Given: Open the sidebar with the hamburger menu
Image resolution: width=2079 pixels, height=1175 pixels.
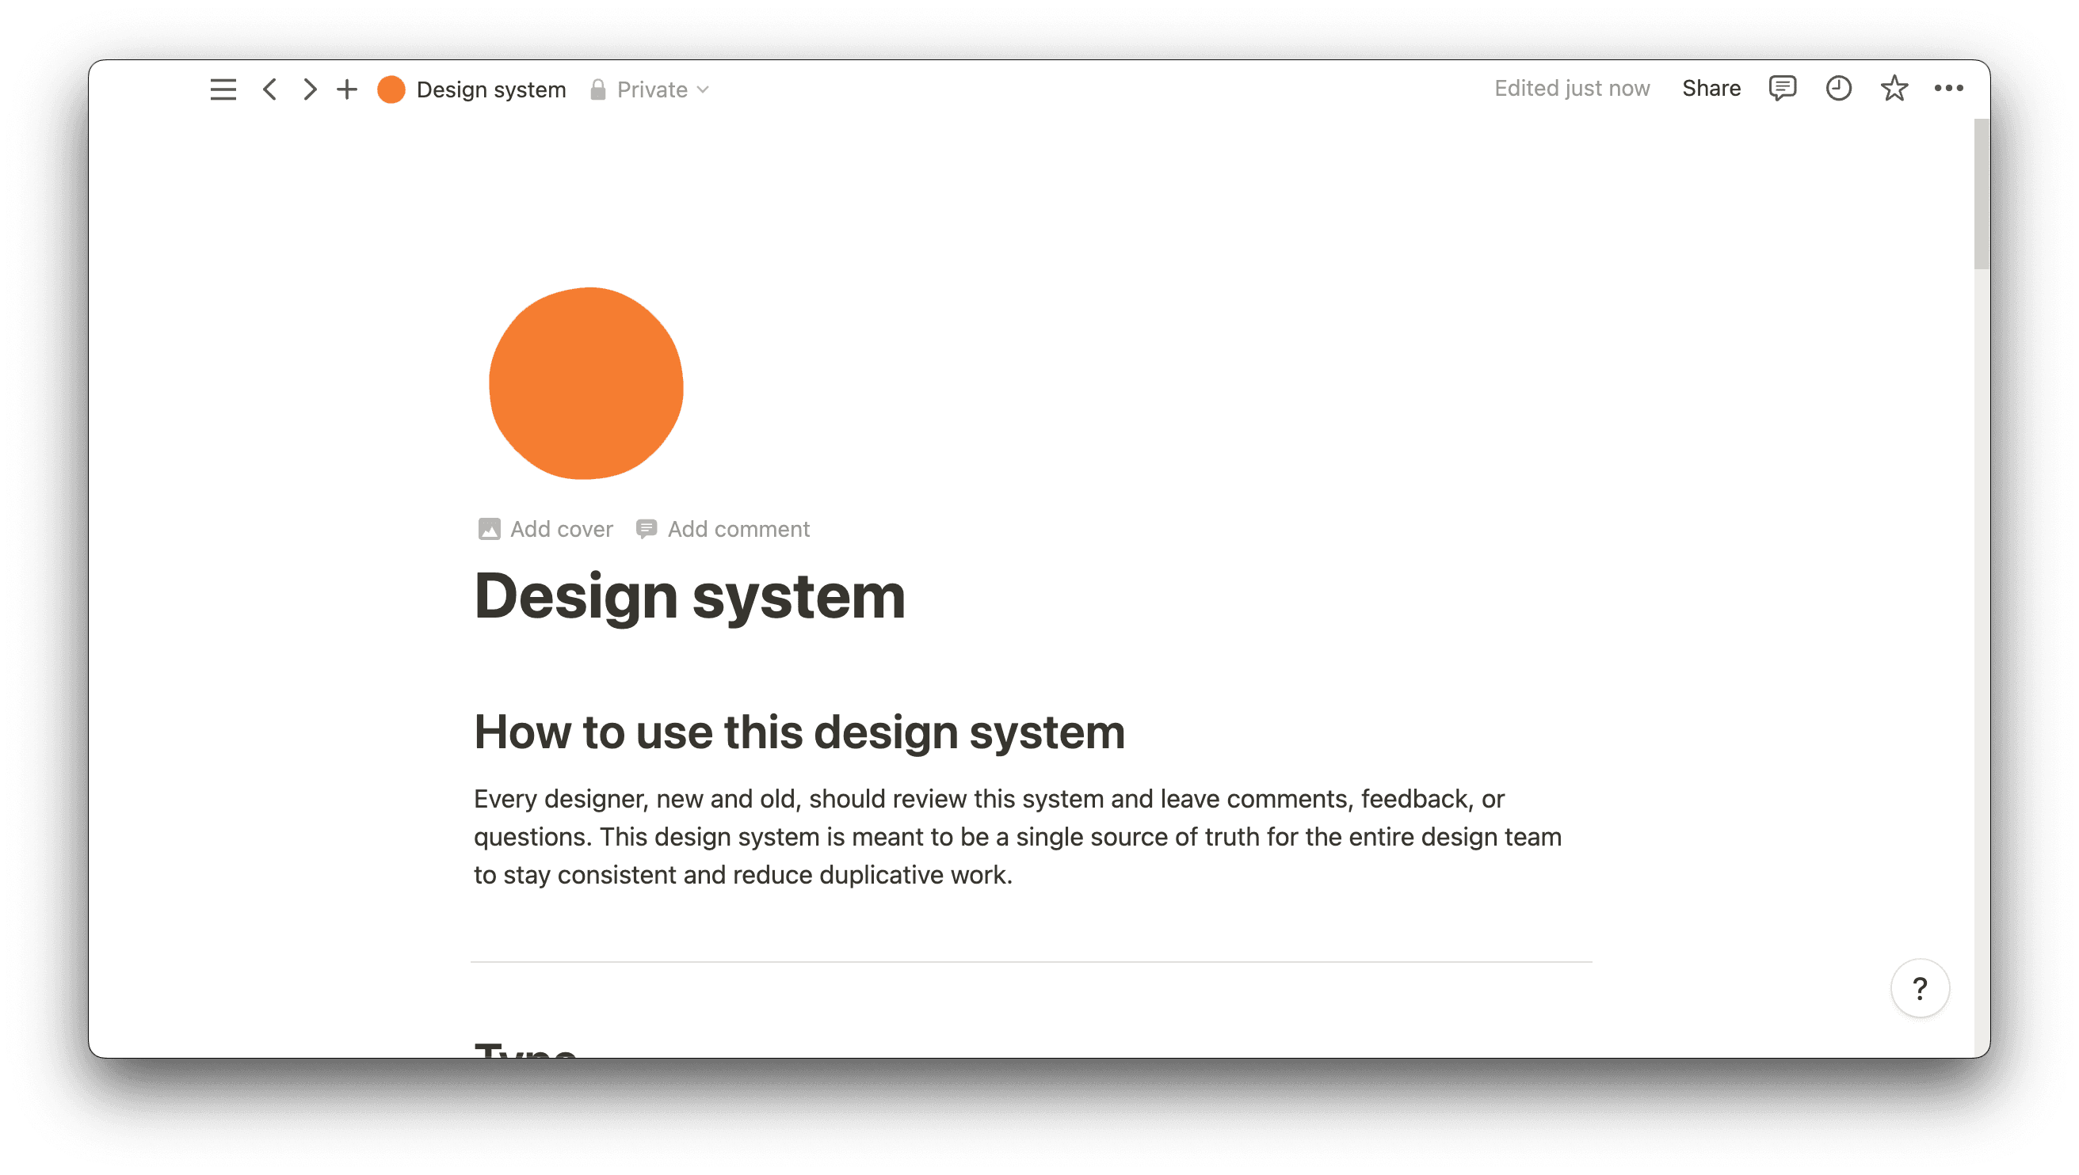Looking at the screenshot, I should (x=221, y=89).
